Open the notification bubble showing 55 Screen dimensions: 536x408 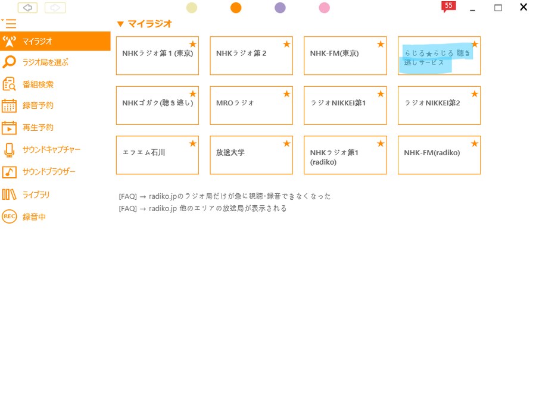point(448,7)
